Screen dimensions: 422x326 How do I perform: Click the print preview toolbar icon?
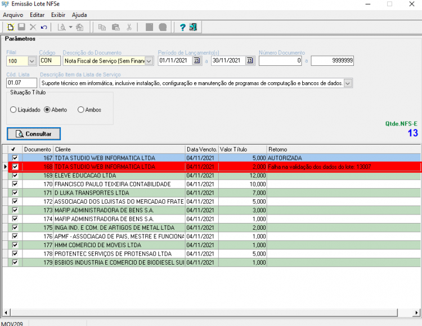coord(62,27)
